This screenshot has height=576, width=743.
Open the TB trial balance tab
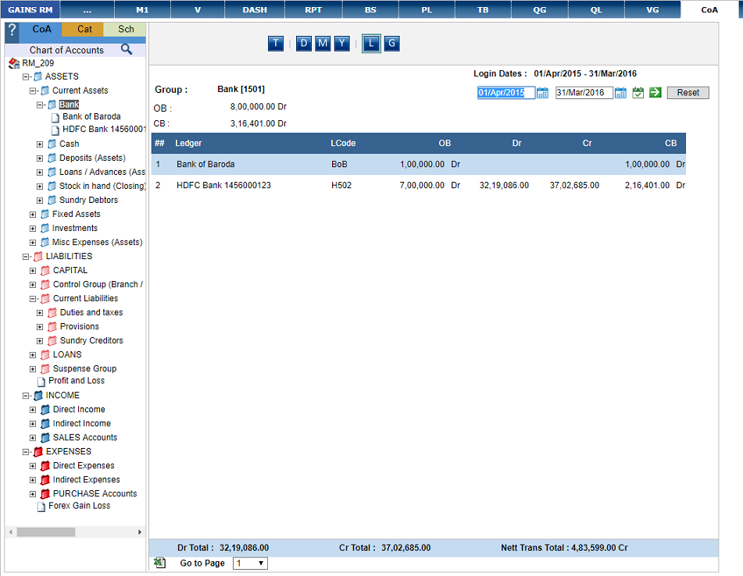pos(483,9)
